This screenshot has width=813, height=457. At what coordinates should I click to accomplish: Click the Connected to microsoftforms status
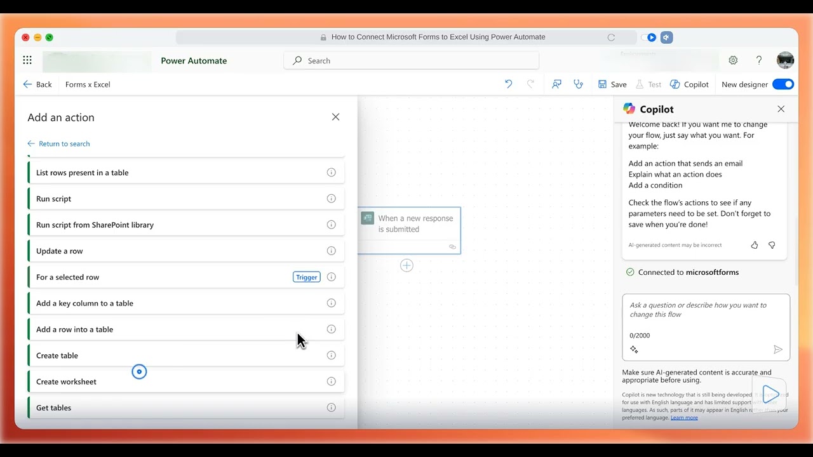point(682,272)
